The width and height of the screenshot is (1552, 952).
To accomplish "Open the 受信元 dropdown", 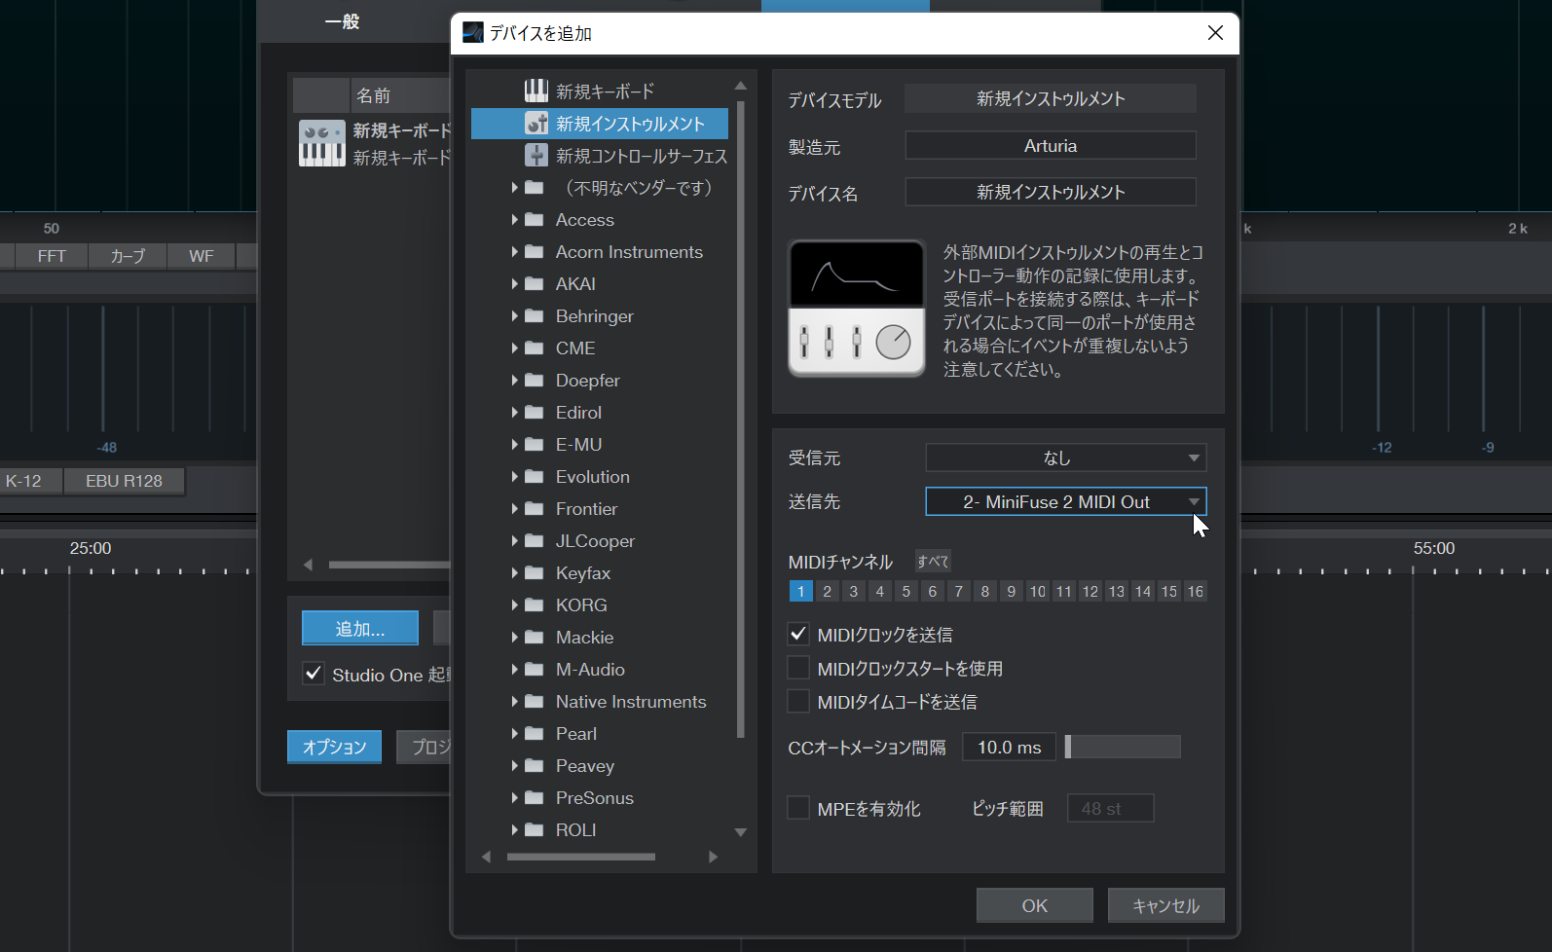I will tap(1066, 458).
